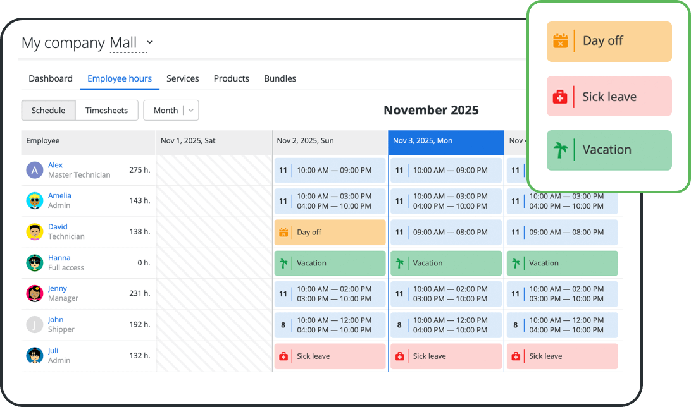The width and height of the screenshot is (691, 407).
Task: Open John the Shipper's profile link
Action: (56, 319)
